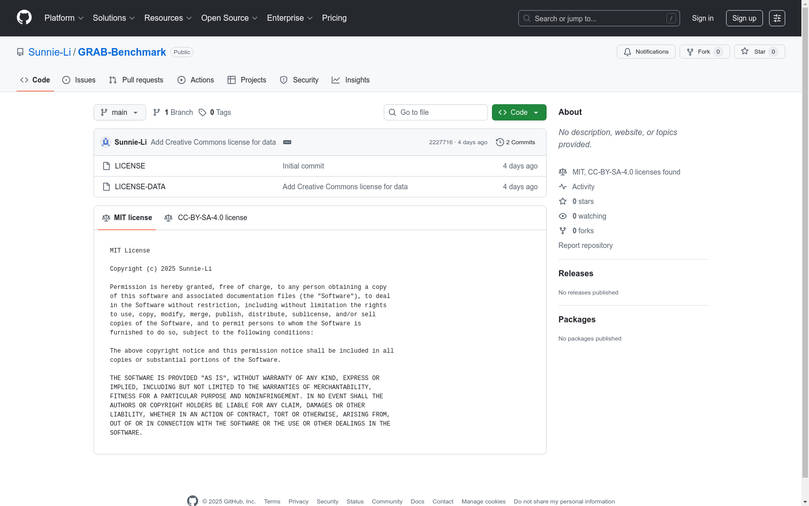Expand the Platform menu
809x506 pixels.
click(x=64, y=18)
